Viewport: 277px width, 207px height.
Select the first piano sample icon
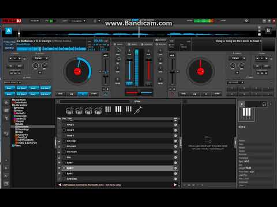[108, 109]
